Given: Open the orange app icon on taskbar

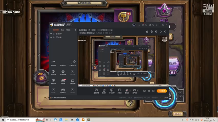Looking at the screenshot, I should [x=83, y=120].
